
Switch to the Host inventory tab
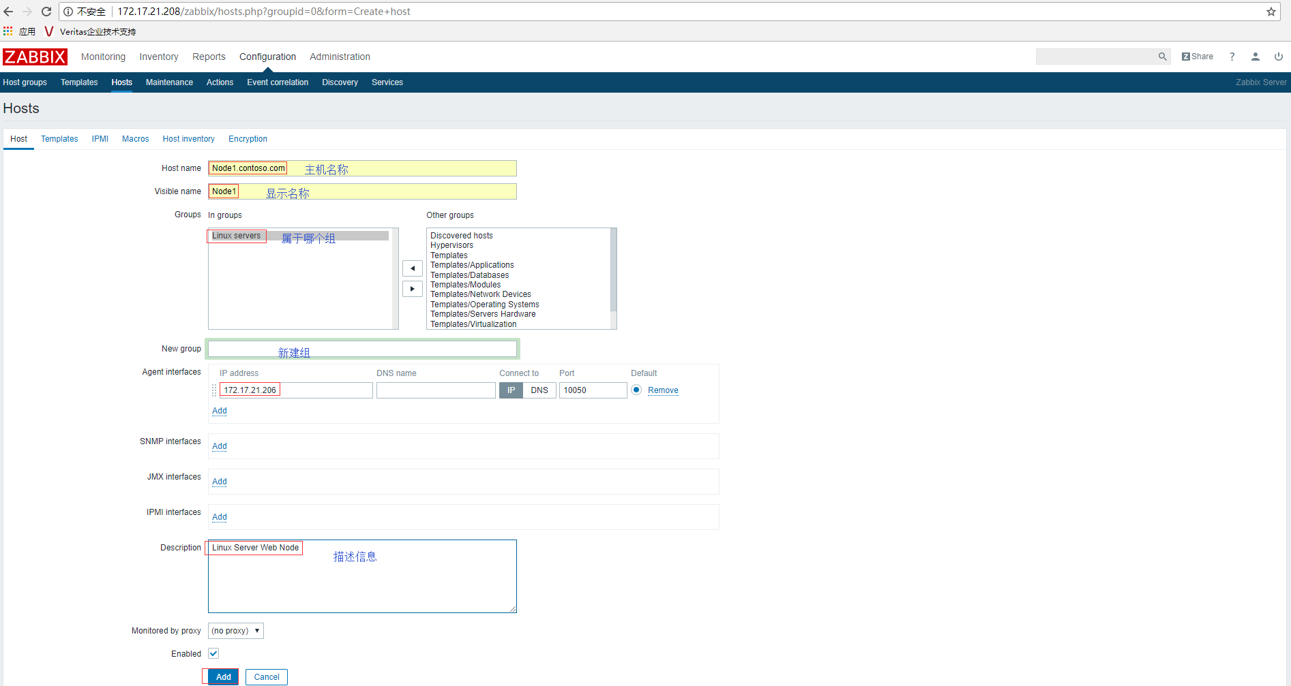pos(188,139)
